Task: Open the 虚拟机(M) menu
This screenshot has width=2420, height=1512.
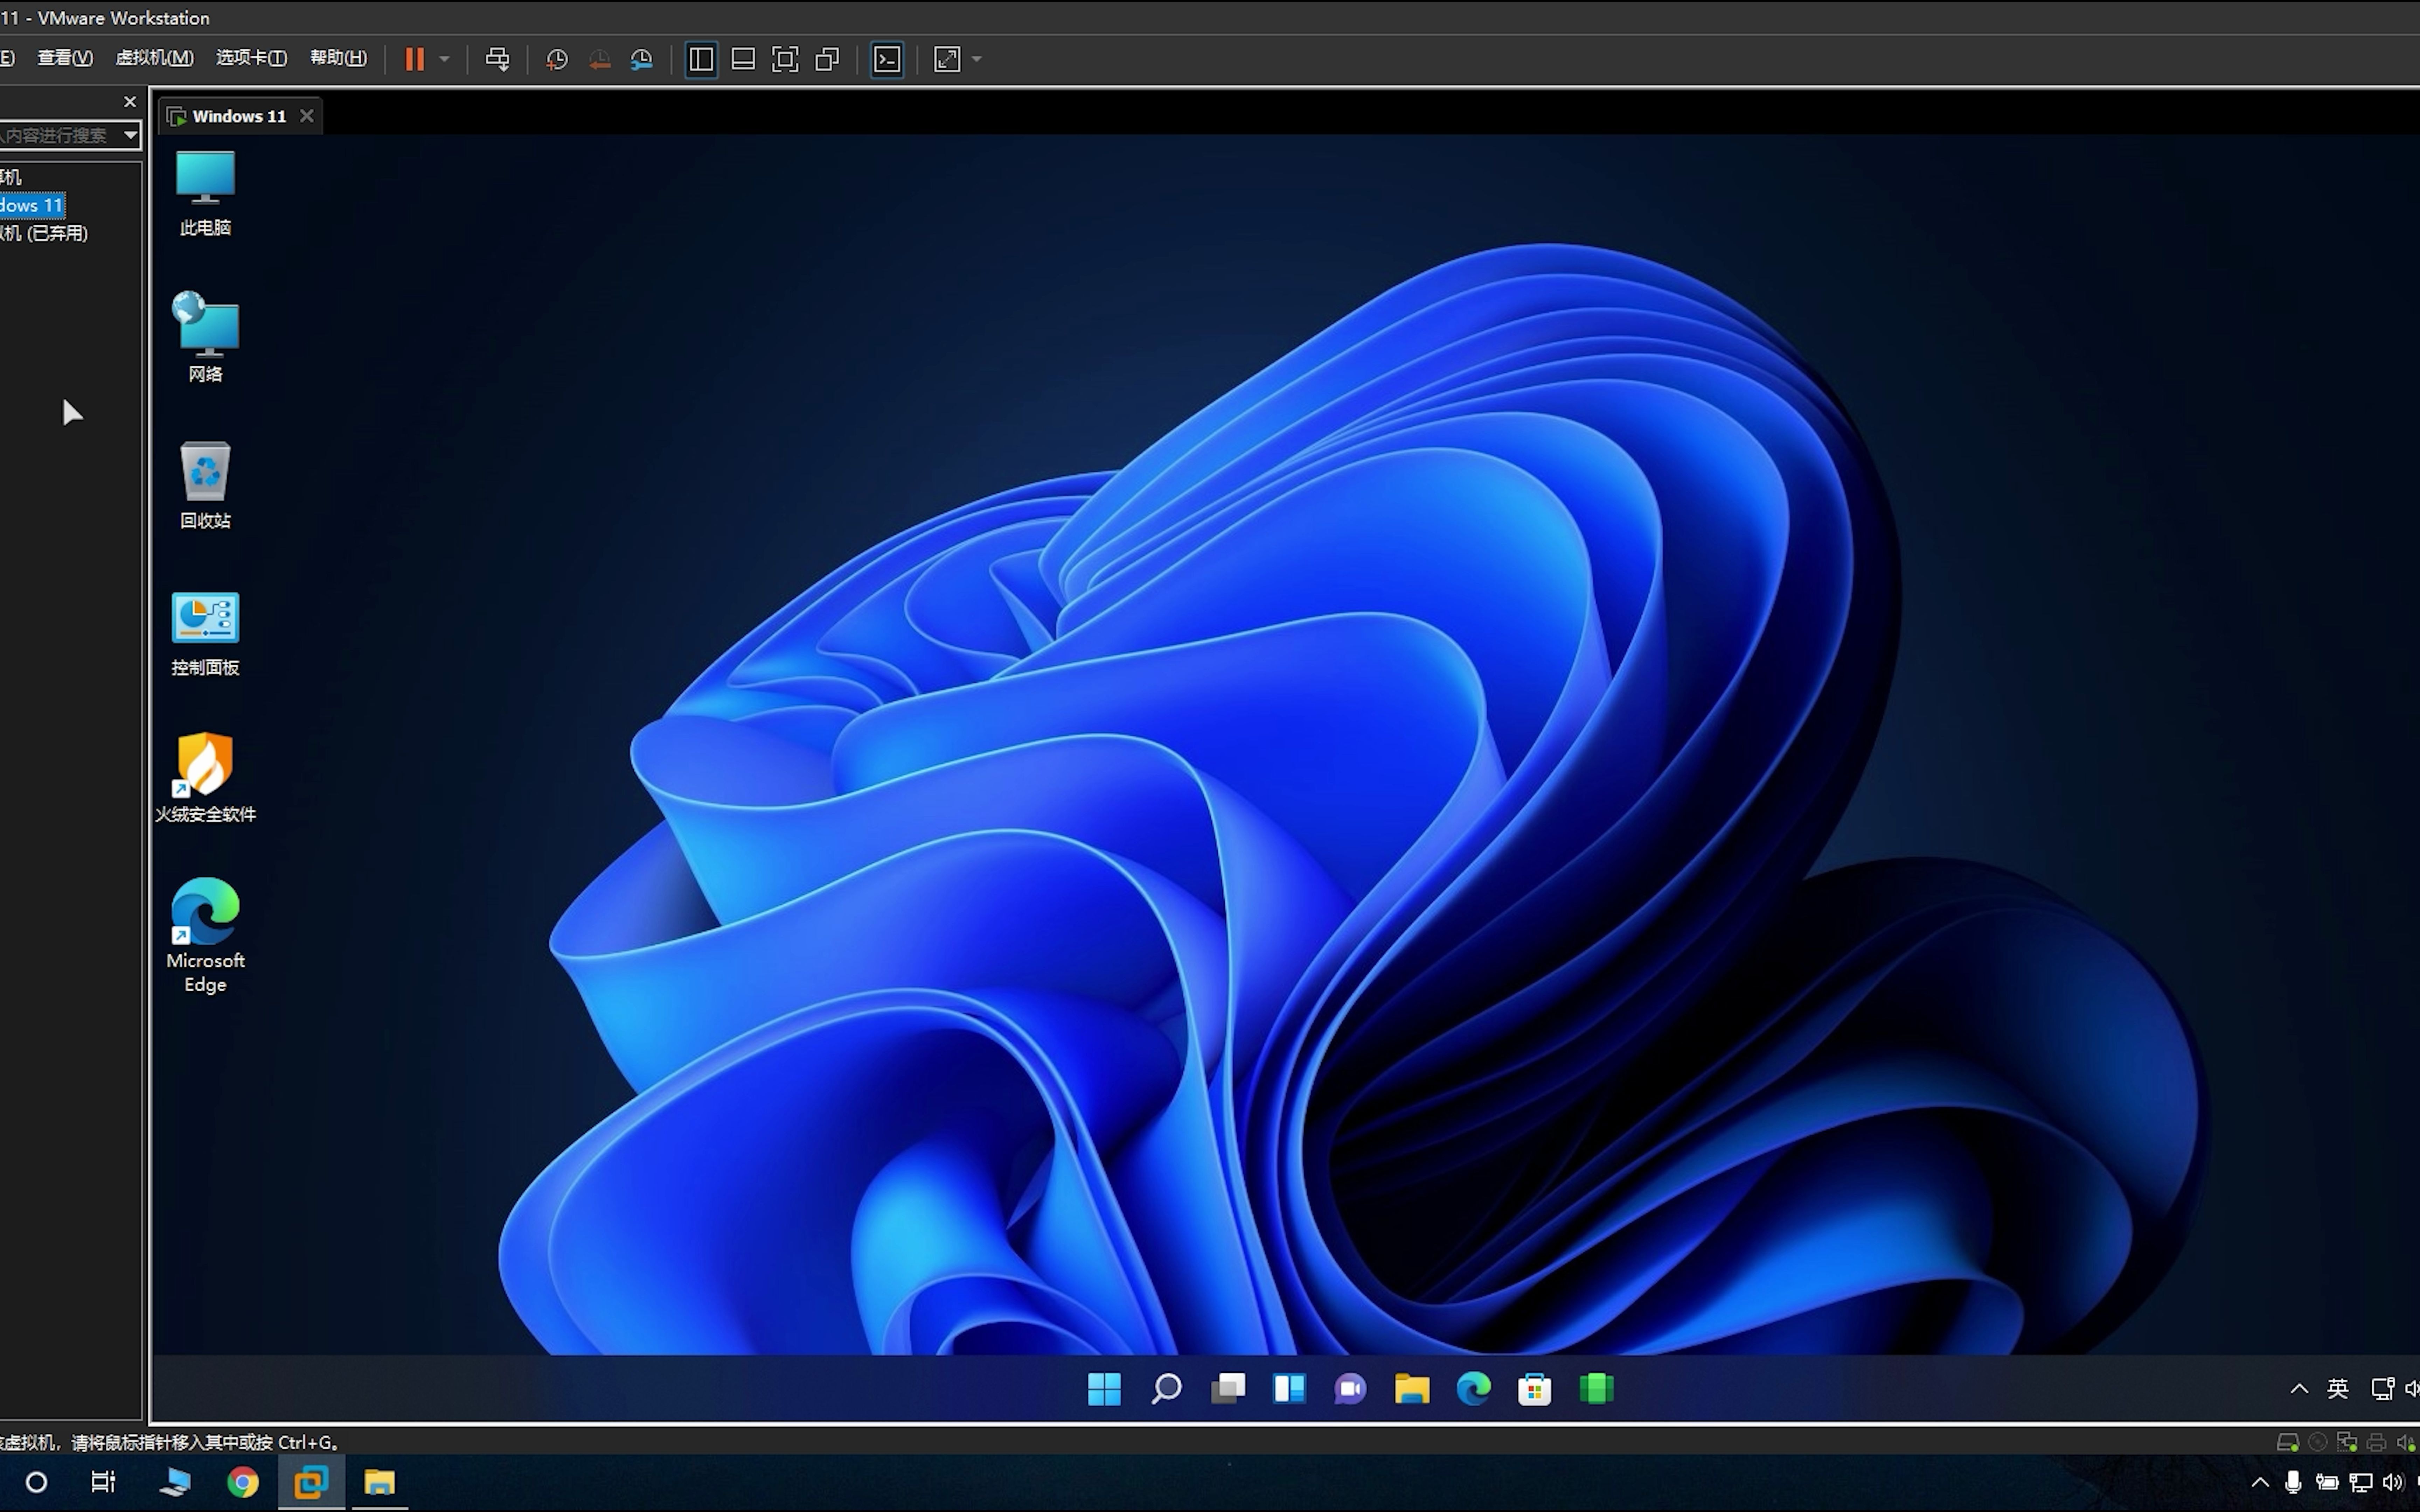Action: [x=154, y=57]
